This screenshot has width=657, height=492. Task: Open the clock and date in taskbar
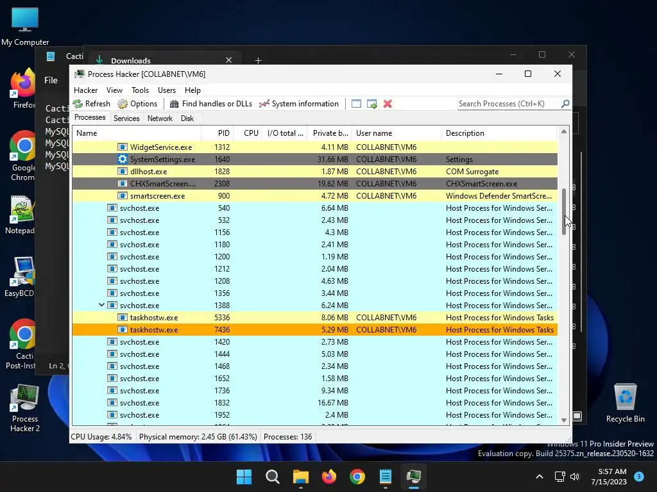[x=609, y=477]
